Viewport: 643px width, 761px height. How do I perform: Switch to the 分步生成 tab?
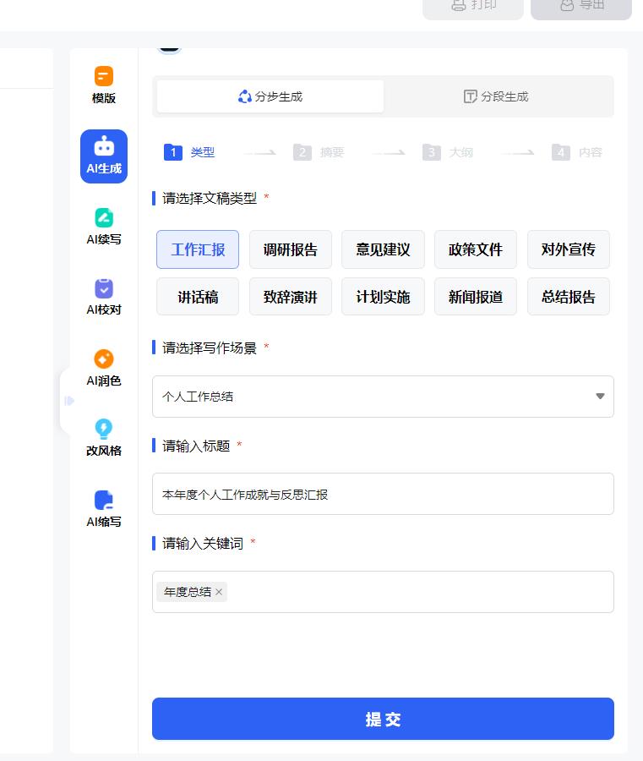coord(270,96)
